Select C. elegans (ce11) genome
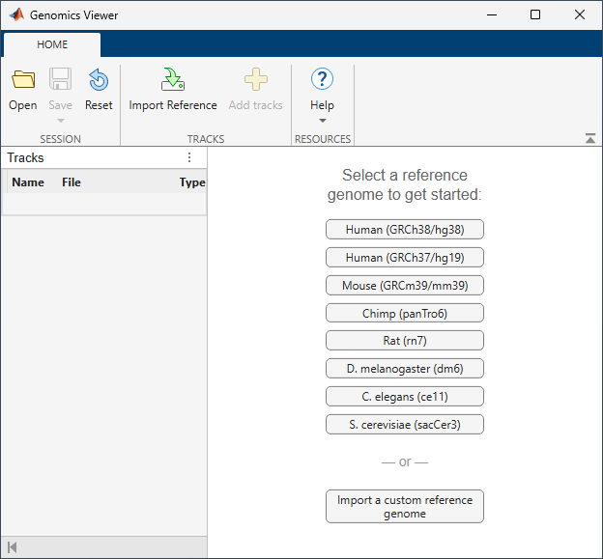 [405, 397]
